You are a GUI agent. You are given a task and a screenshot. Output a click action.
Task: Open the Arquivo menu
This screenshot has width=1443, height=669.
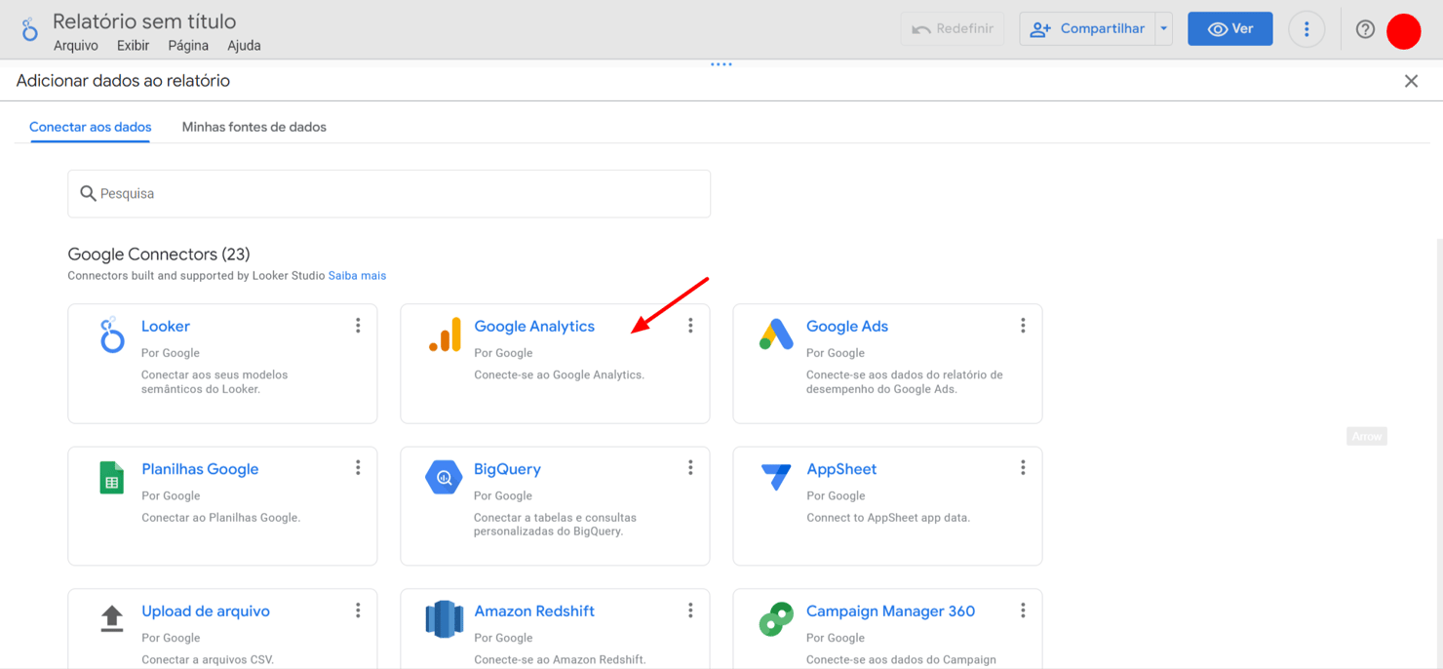[75, 46]
